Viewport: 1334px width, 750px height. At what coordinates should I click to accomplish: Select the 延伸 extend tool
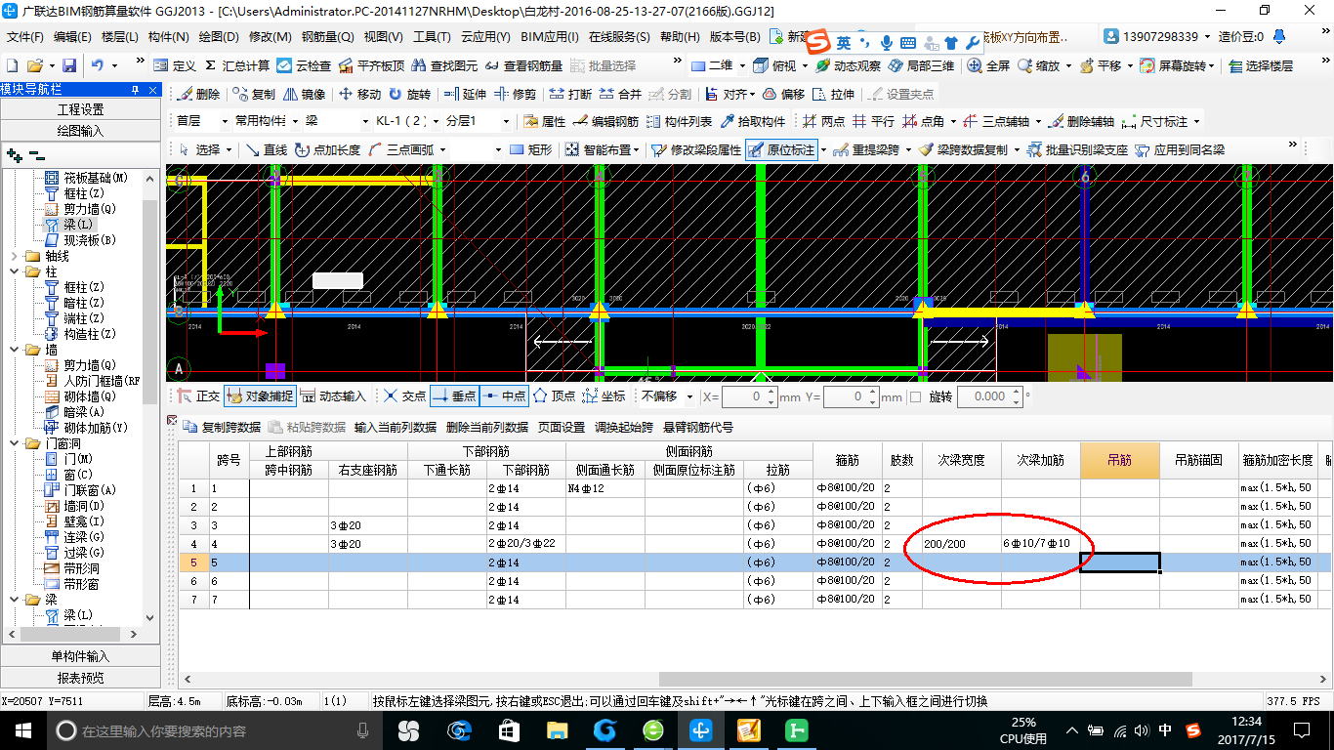point(465,94)
